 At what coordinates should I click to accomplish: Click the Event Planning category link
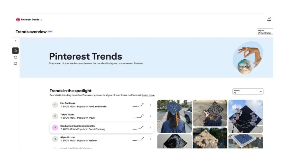(97, 129)
